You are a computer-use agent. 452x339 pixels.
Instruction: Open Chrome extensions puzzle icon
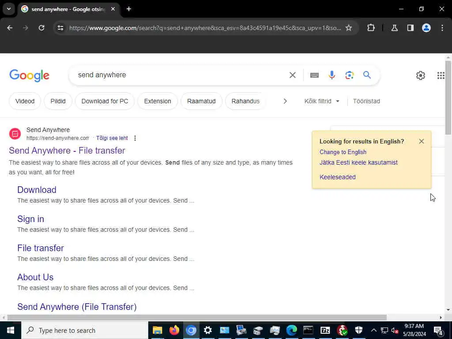(371, 28)
